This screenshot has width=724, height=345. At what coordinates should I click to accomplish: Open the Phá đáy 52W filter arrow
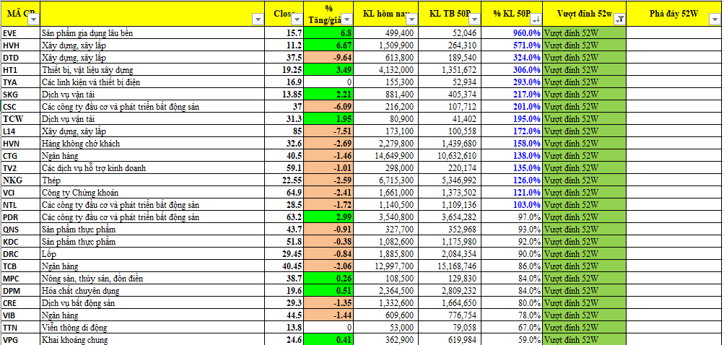click(x=715, y=20)
